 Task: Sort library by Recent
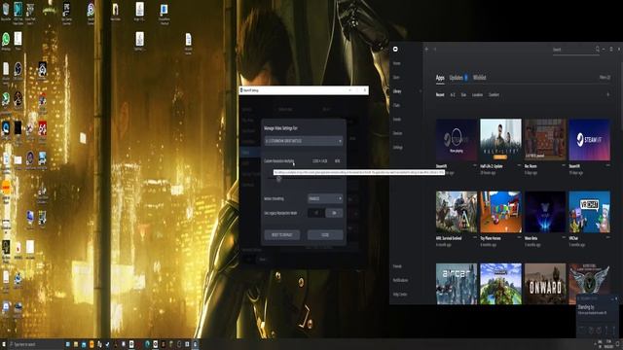[440, 95]
